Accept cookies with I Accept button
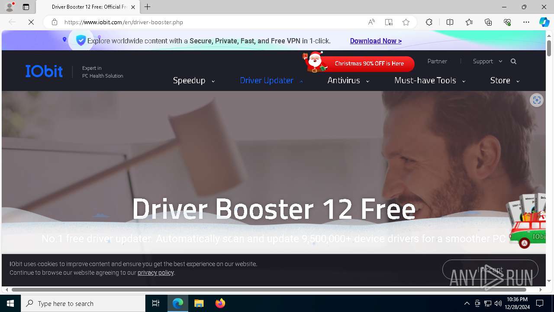The width and height of the screenshot is (554, 312). point(490,270)
